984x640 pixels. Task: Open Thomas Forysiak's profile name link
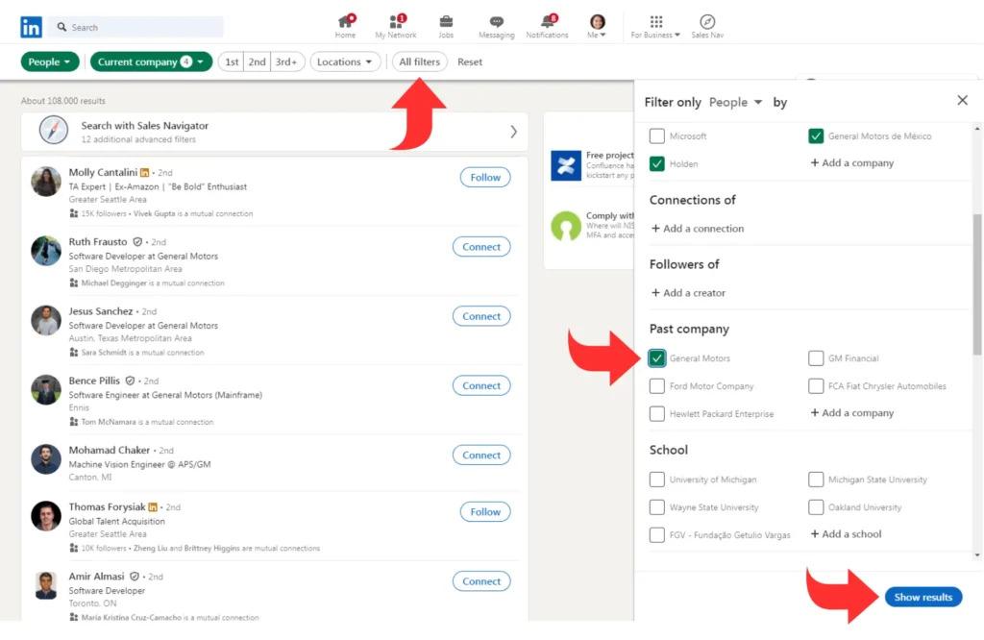(x=107, y=506)
